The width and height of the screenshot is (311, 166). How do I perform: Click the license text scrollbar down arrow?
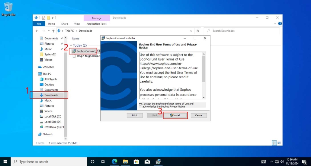204,97
